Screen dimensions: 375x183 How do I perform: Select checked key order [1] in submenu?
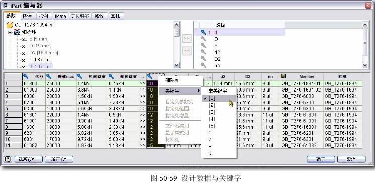pyautogui.click(x=219, y=98)
